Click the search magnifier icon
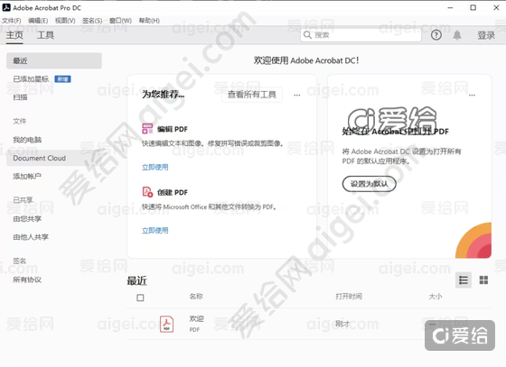Image resolution: width=506 pixels, height=367 pixels. pos(307,35)
